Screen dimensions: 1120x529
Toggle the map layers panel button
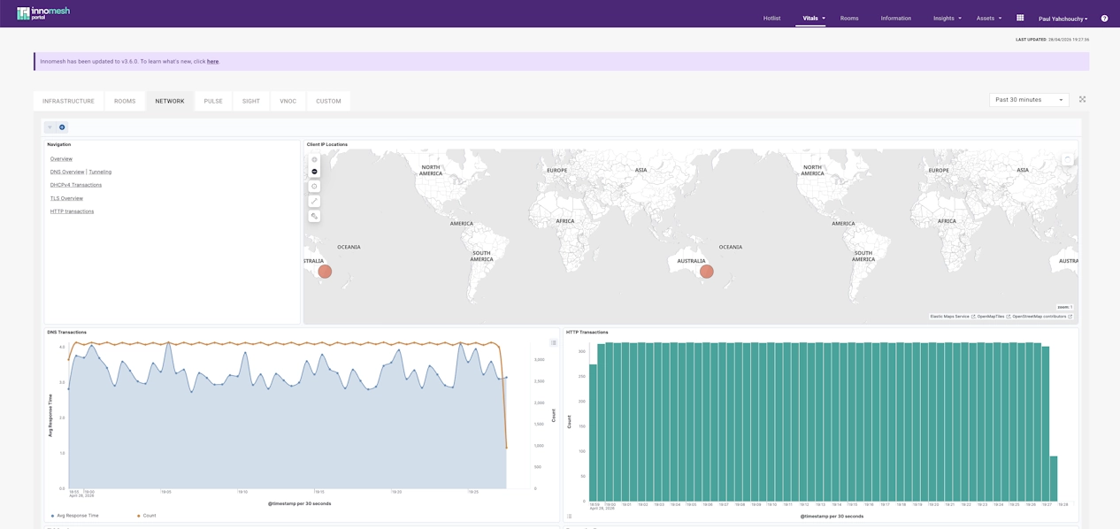point(1067,158)
